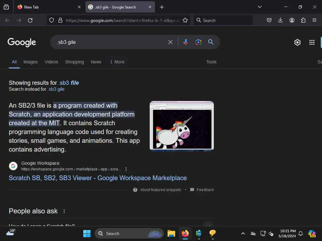The height and width of the screenshot is (241, 322).
Task: Click the URL address bar
Action: (x=122, y=20)
